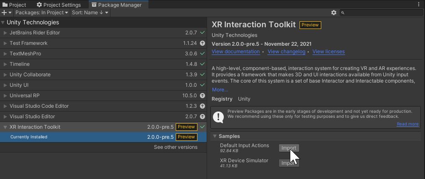Click update arrow for Visual Studio Code Editor

coord(202,106)
